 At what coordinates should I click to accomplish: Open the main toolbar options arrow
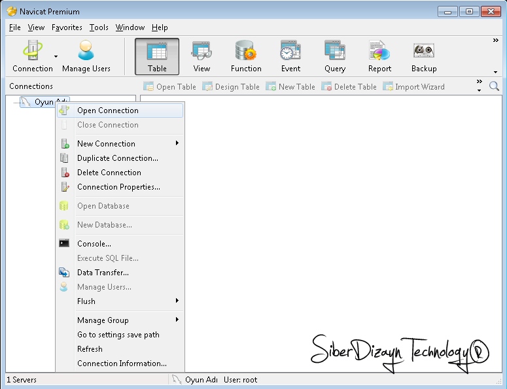tap(495, 72)
